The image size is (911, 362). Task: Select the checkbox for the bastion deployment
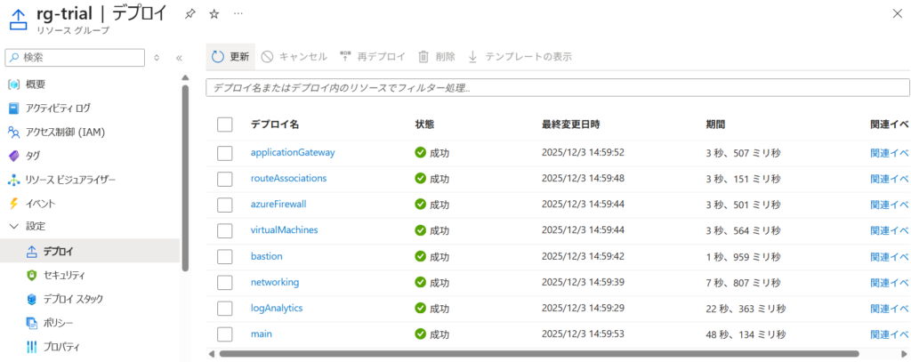[x=224, y=256]
